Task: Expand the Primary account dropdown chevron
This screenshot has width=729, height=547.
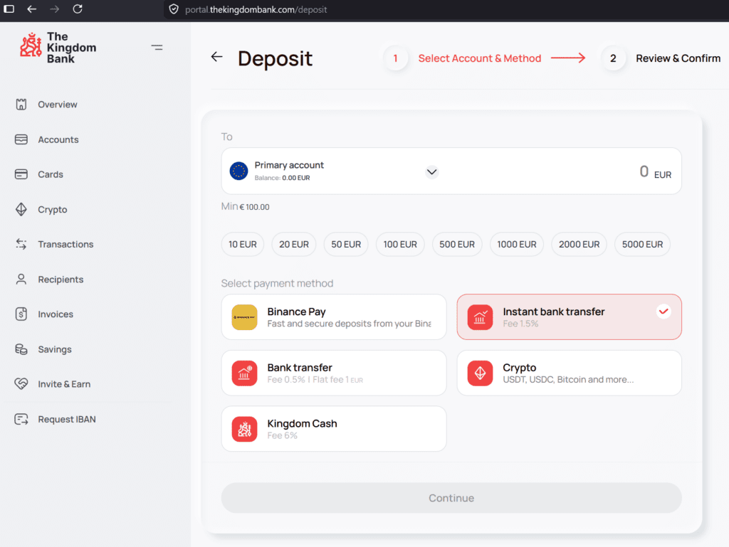Action: (x=432, y=172)
